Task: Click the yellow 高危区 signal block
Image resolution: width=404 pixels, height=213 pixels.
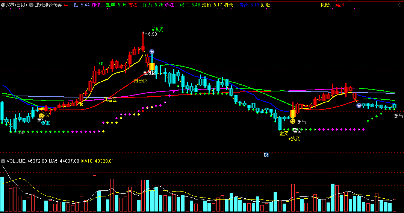Action: click(152, 67)
